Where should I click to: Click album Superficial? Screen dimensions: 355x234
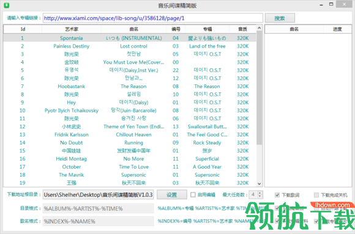click(207, 159)
